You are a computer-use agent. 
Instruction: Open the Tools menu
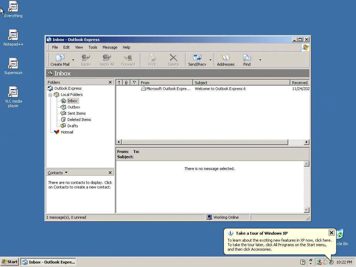click(x=92, y=47)
